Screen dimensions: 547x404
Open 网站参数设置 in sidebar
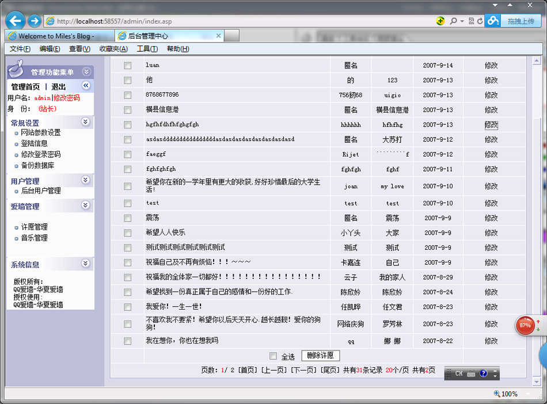(41, 132)
